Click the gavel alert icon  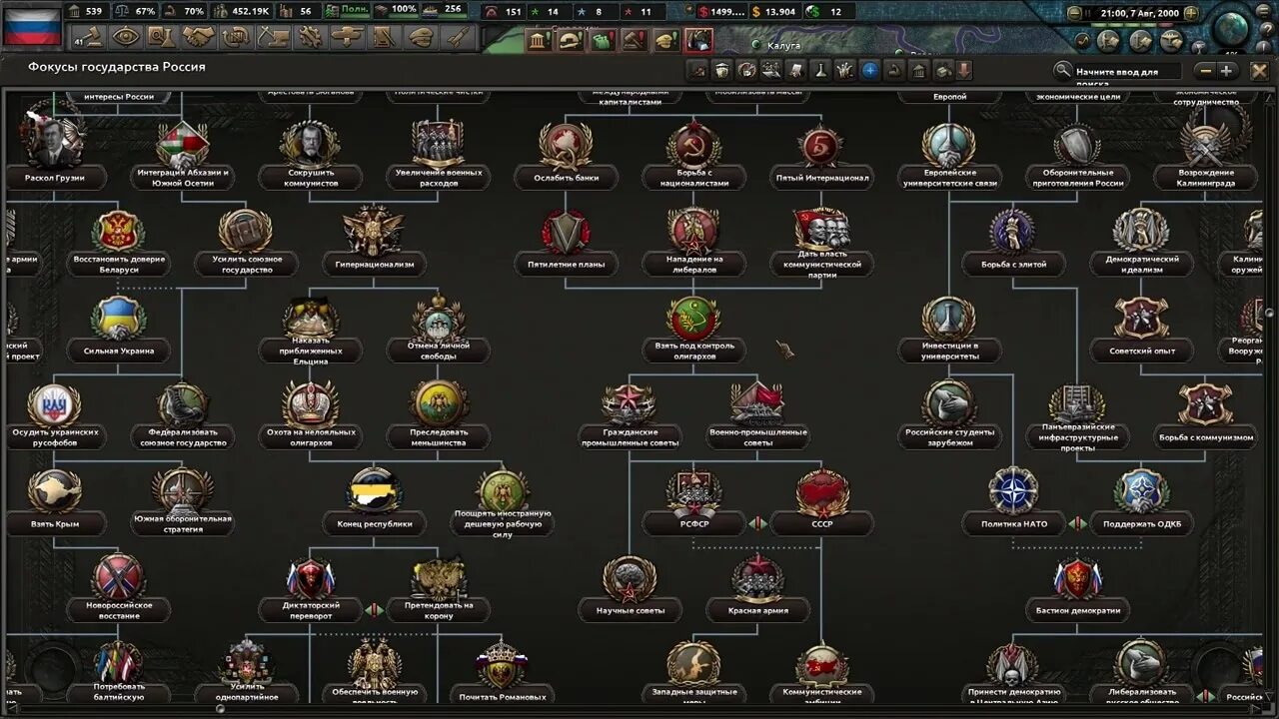(636, 41)
